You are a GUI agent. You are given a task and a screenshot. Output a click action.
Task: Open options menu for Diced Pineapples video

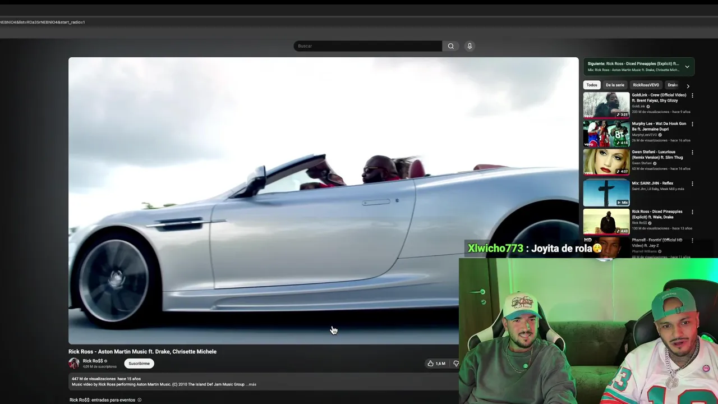[692, 212]
